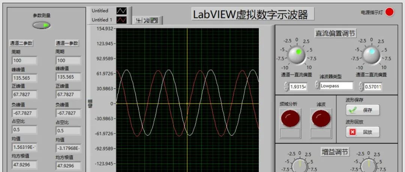Screen dimensions: 405x172
Task: Open the graph zoom tool
Action: [147, 20]
